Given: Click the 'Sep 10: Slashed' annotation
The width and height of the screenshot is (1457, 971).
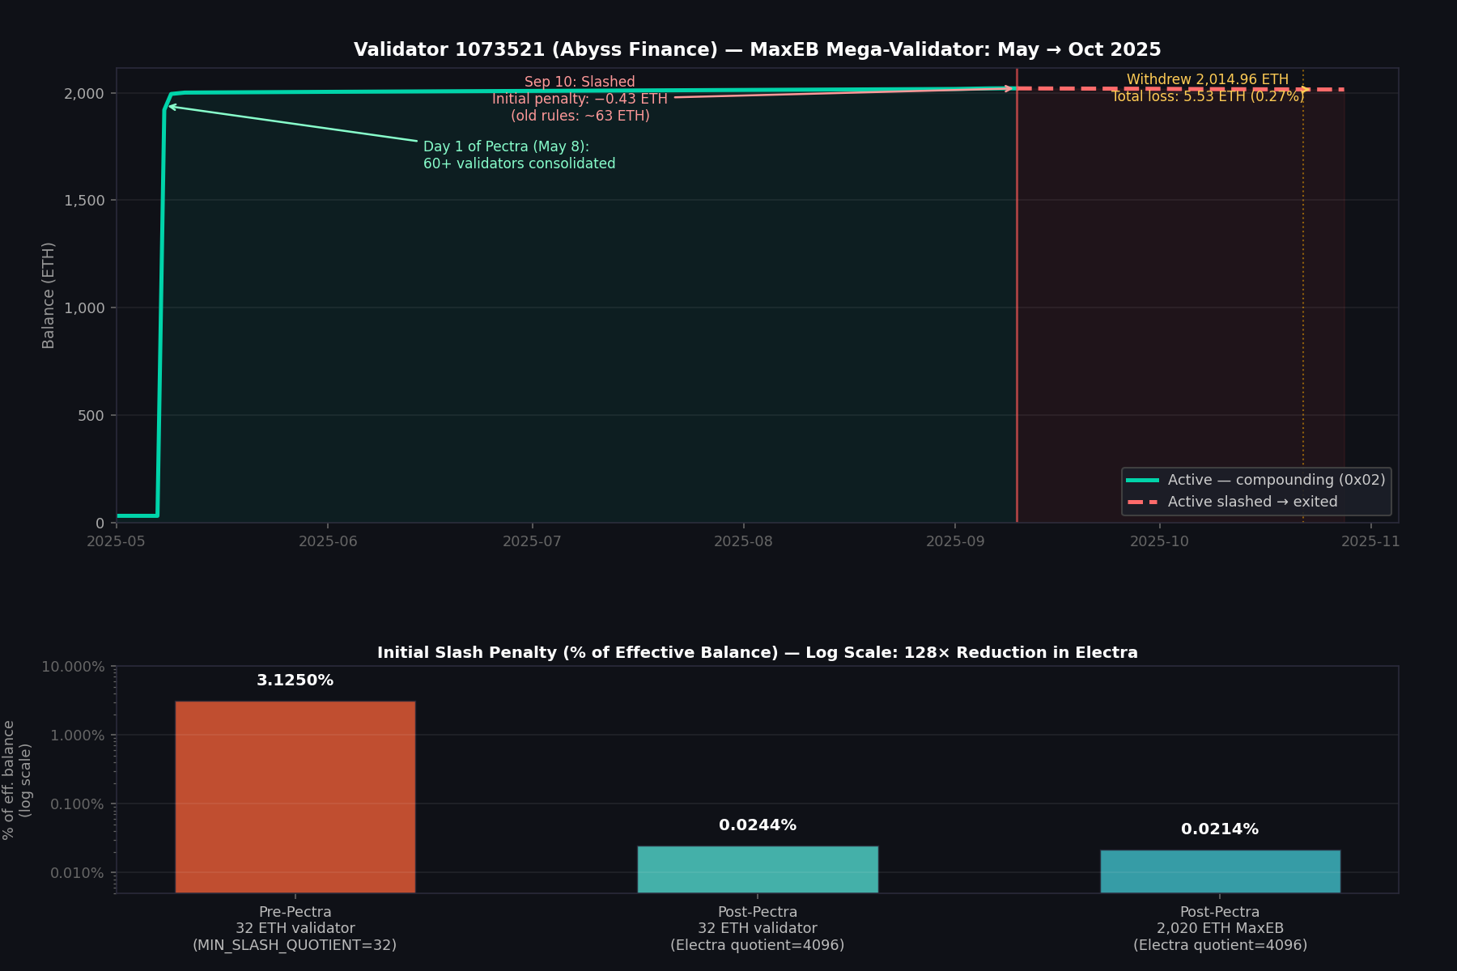Looking at the screenshot, I should [580, 81].
